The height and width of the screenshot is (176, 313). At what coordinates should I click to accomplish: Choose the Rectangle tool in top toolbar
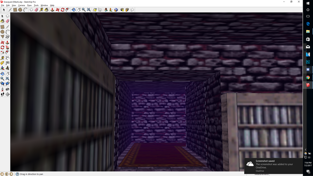coord(15,10)
